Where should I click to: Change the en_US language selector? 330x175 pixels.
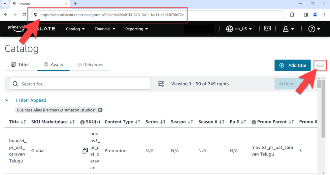[x=239, y=29]
